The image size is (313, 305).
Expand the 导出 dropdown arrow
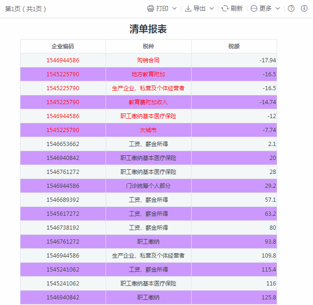212,8
